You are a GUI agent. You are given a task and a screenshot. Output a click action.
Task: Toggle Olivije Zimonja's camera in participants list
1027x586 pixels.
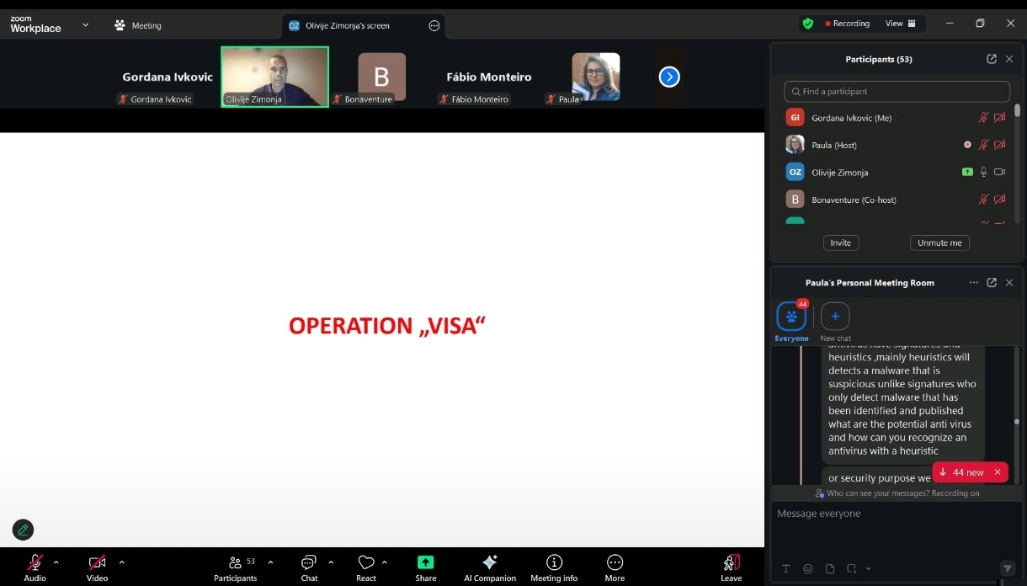point(1000,172)
